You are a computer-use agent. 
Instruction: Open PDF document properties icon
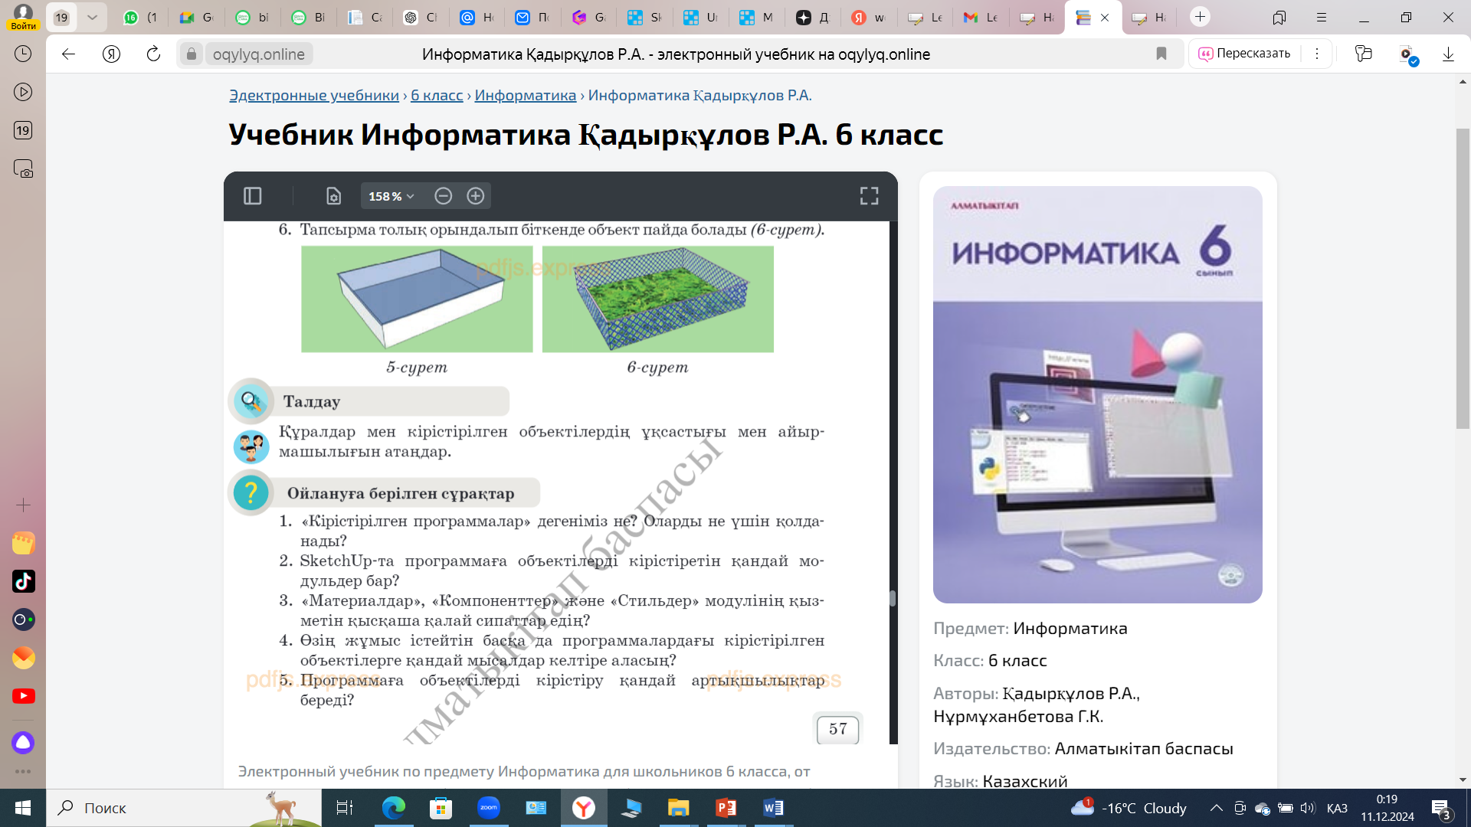(333, 196)
